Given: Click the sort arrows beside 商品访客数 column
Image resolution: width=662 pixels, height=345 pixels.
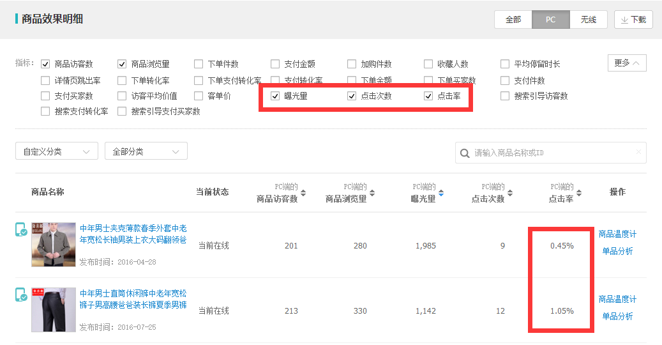Looking at the screenshot, I should tap(303, 193).
